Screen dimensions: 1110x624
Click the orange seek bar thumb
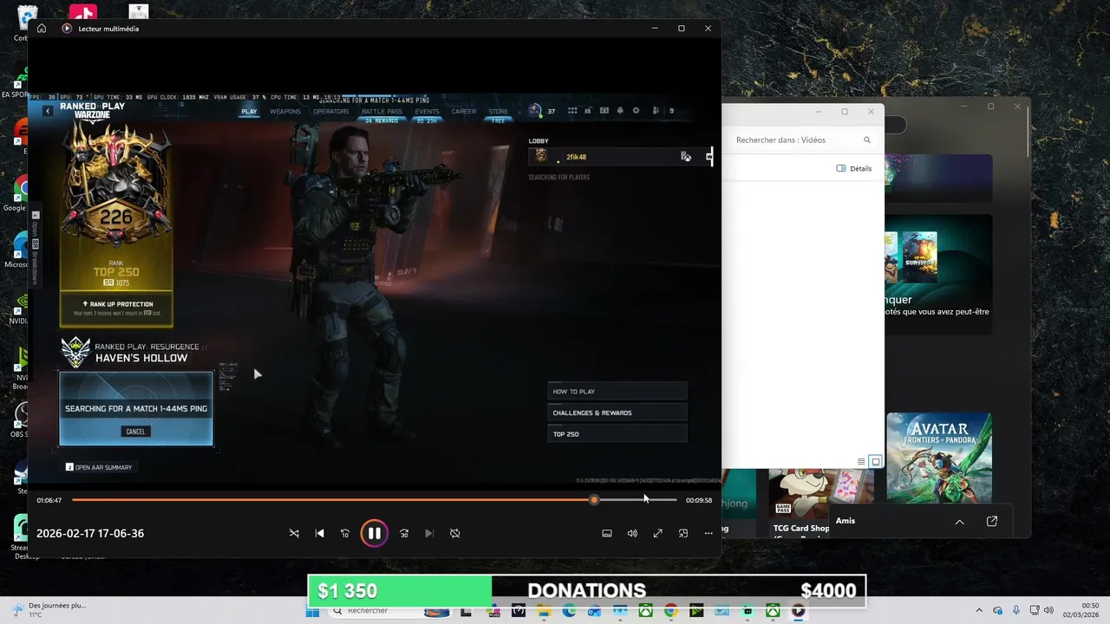[x=594, y=500]
